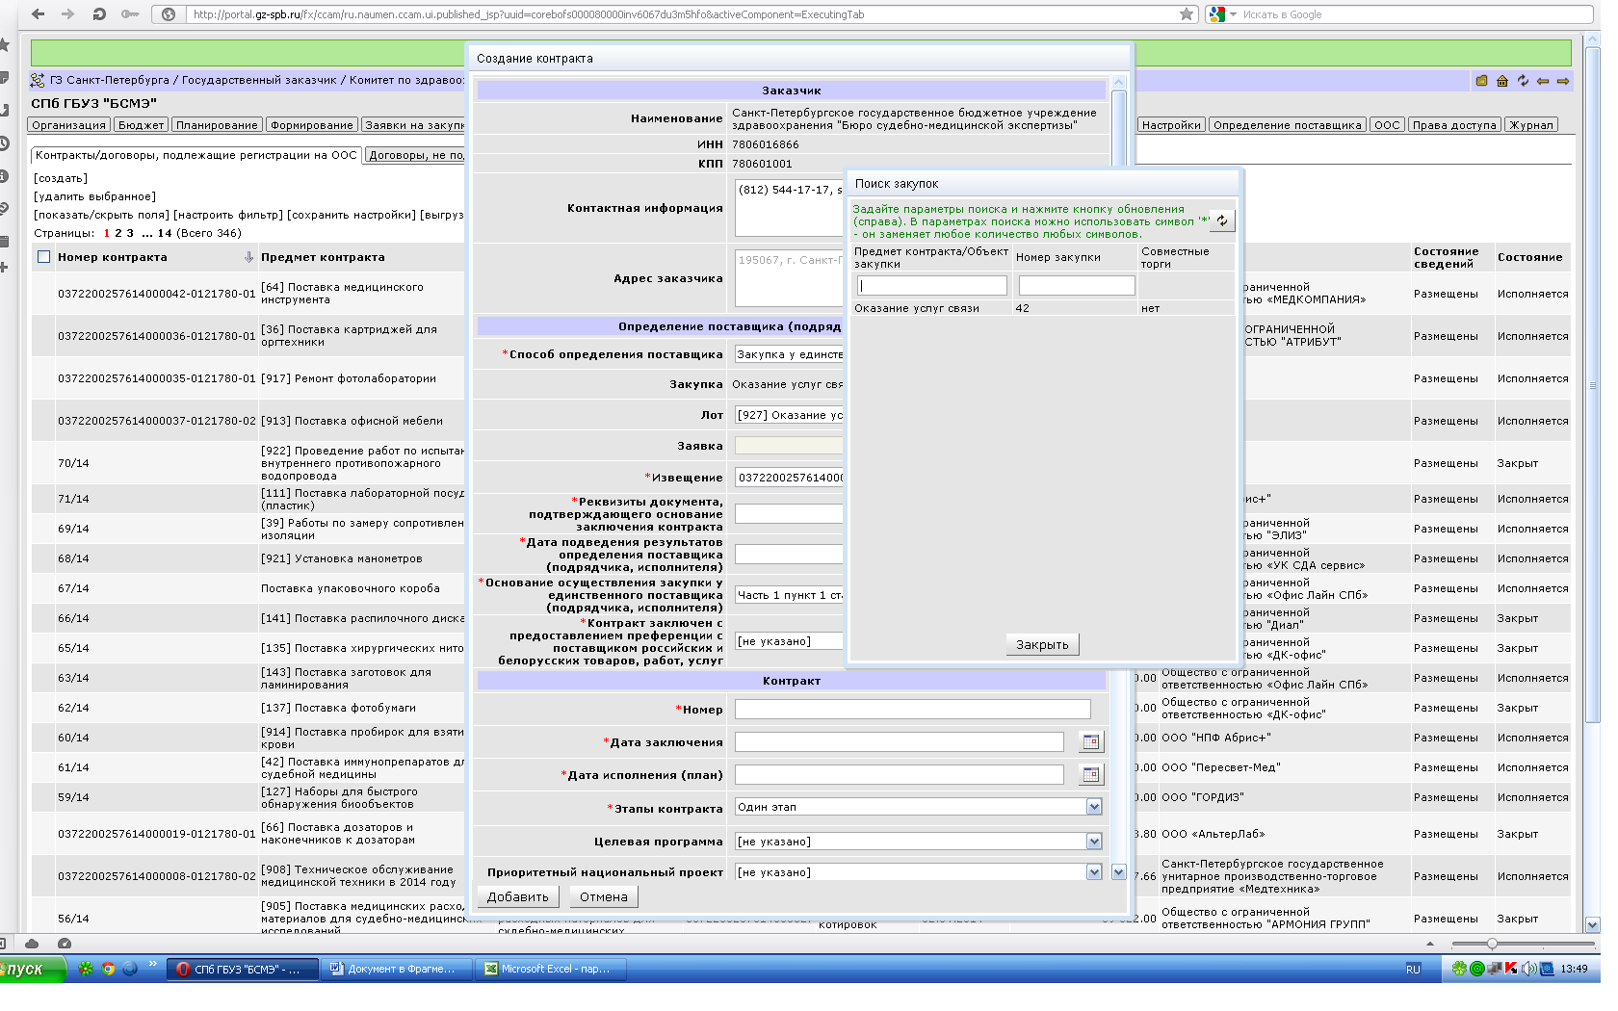Bookmark page with the star icon
Viewport: 1618px width, 1011px height.
pos(1187,14)
